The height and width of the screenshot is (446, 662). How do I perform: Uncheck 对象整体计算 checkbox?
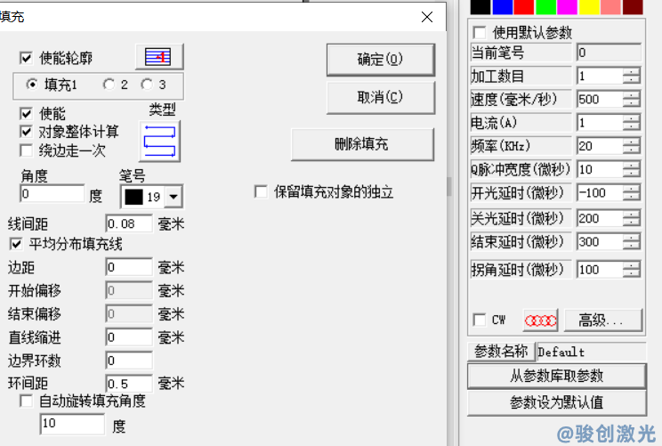26,132
